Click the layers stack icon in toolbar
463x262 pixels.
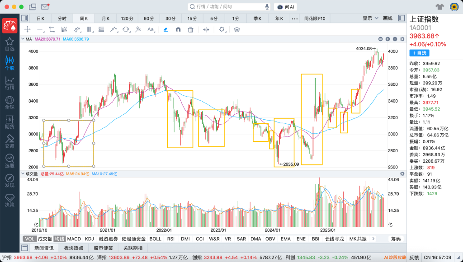[237, 29]
